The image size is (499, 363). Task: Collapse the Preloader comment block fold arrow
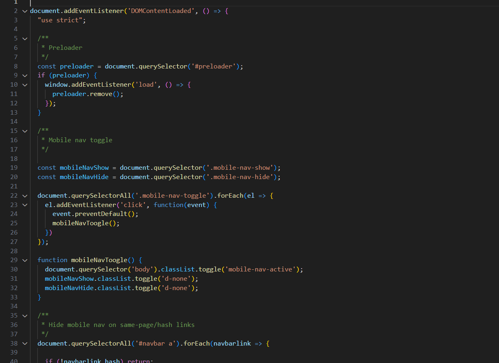click(x=25, y=38)
